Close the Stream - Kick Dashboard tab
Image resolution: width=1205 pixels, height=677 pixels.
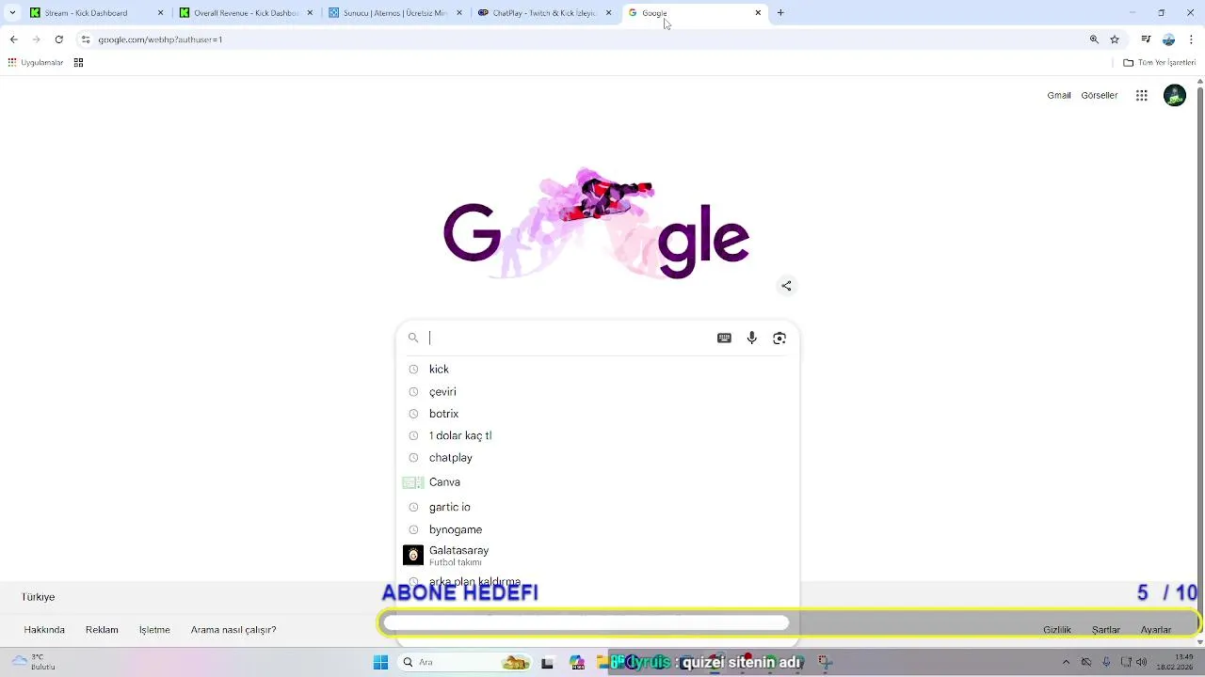pyautogui.click(x=160, y=13)
